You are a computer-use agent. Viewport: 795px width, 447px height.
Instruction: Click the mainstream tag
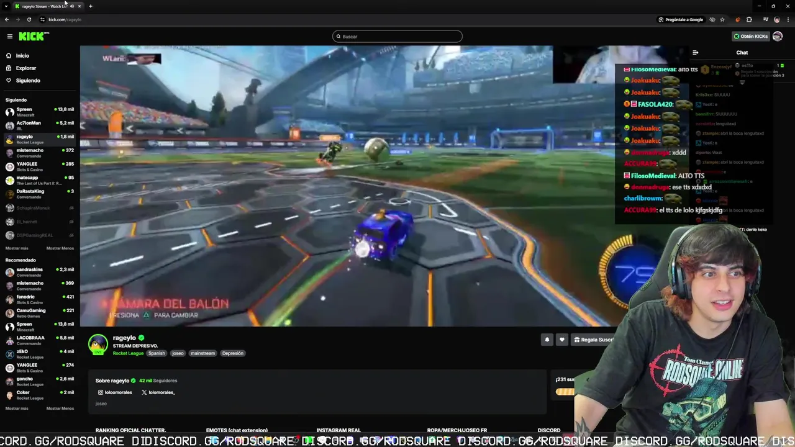(x=202, y=353)
